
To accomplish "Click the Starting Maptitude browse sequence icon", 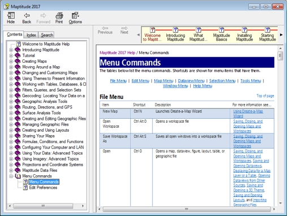I will click(x=268, y=30).
